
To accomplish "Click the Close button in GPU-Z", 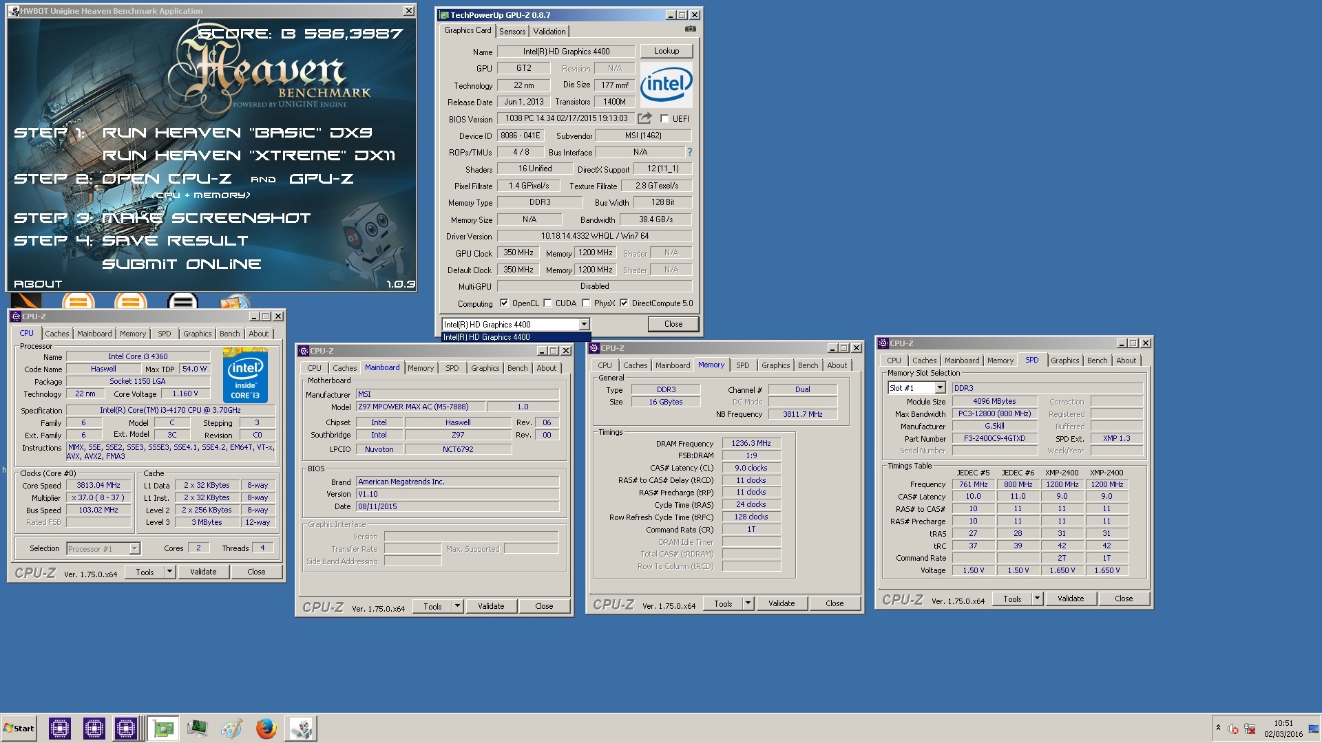I will (x=673, y=324).
